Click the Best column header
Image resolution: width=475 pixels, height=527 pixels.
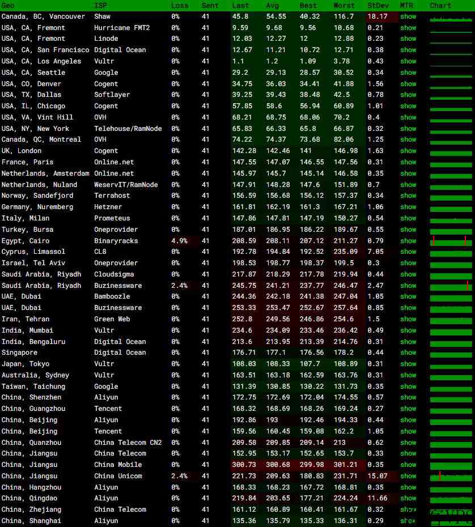point(308,5)
